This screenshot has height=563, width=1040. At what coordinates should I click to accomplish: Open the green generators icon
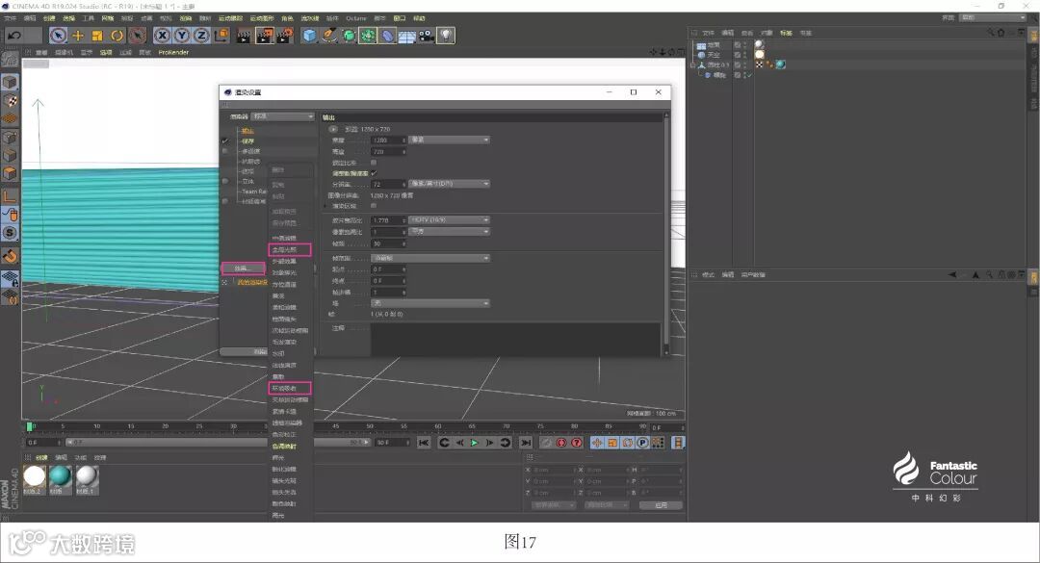click(349, 36)
